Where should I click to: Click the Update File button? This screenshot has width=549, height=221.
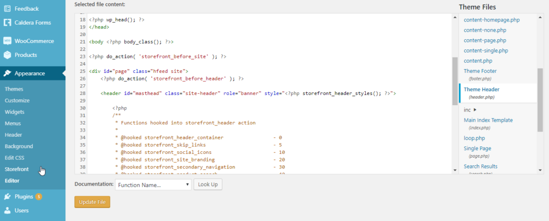[92, 202]
